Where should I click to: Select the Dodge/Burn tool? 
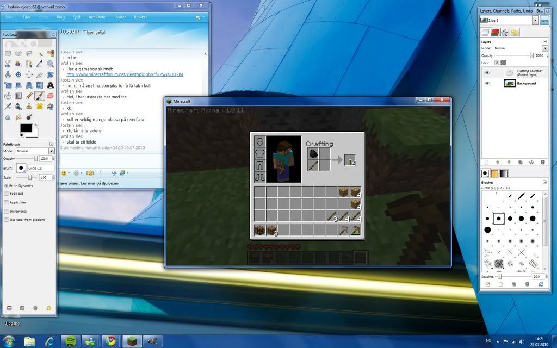click(29, 117)
